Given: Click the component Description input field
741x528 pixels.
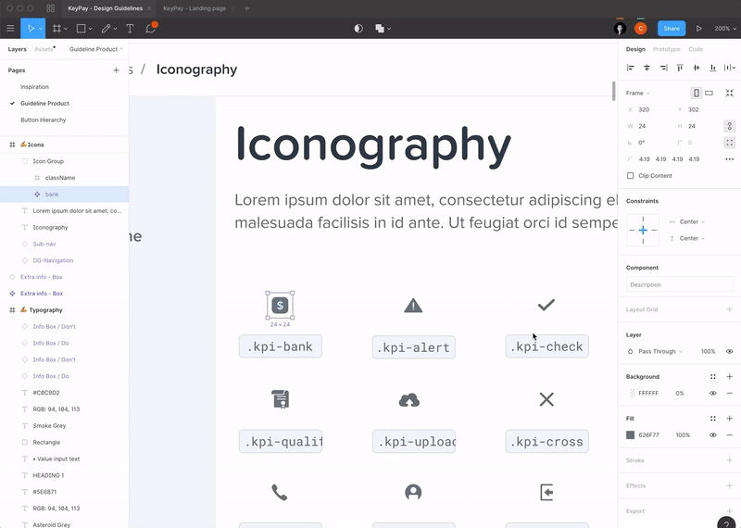Looking at the screenshot, I should (x=679, y=284).
